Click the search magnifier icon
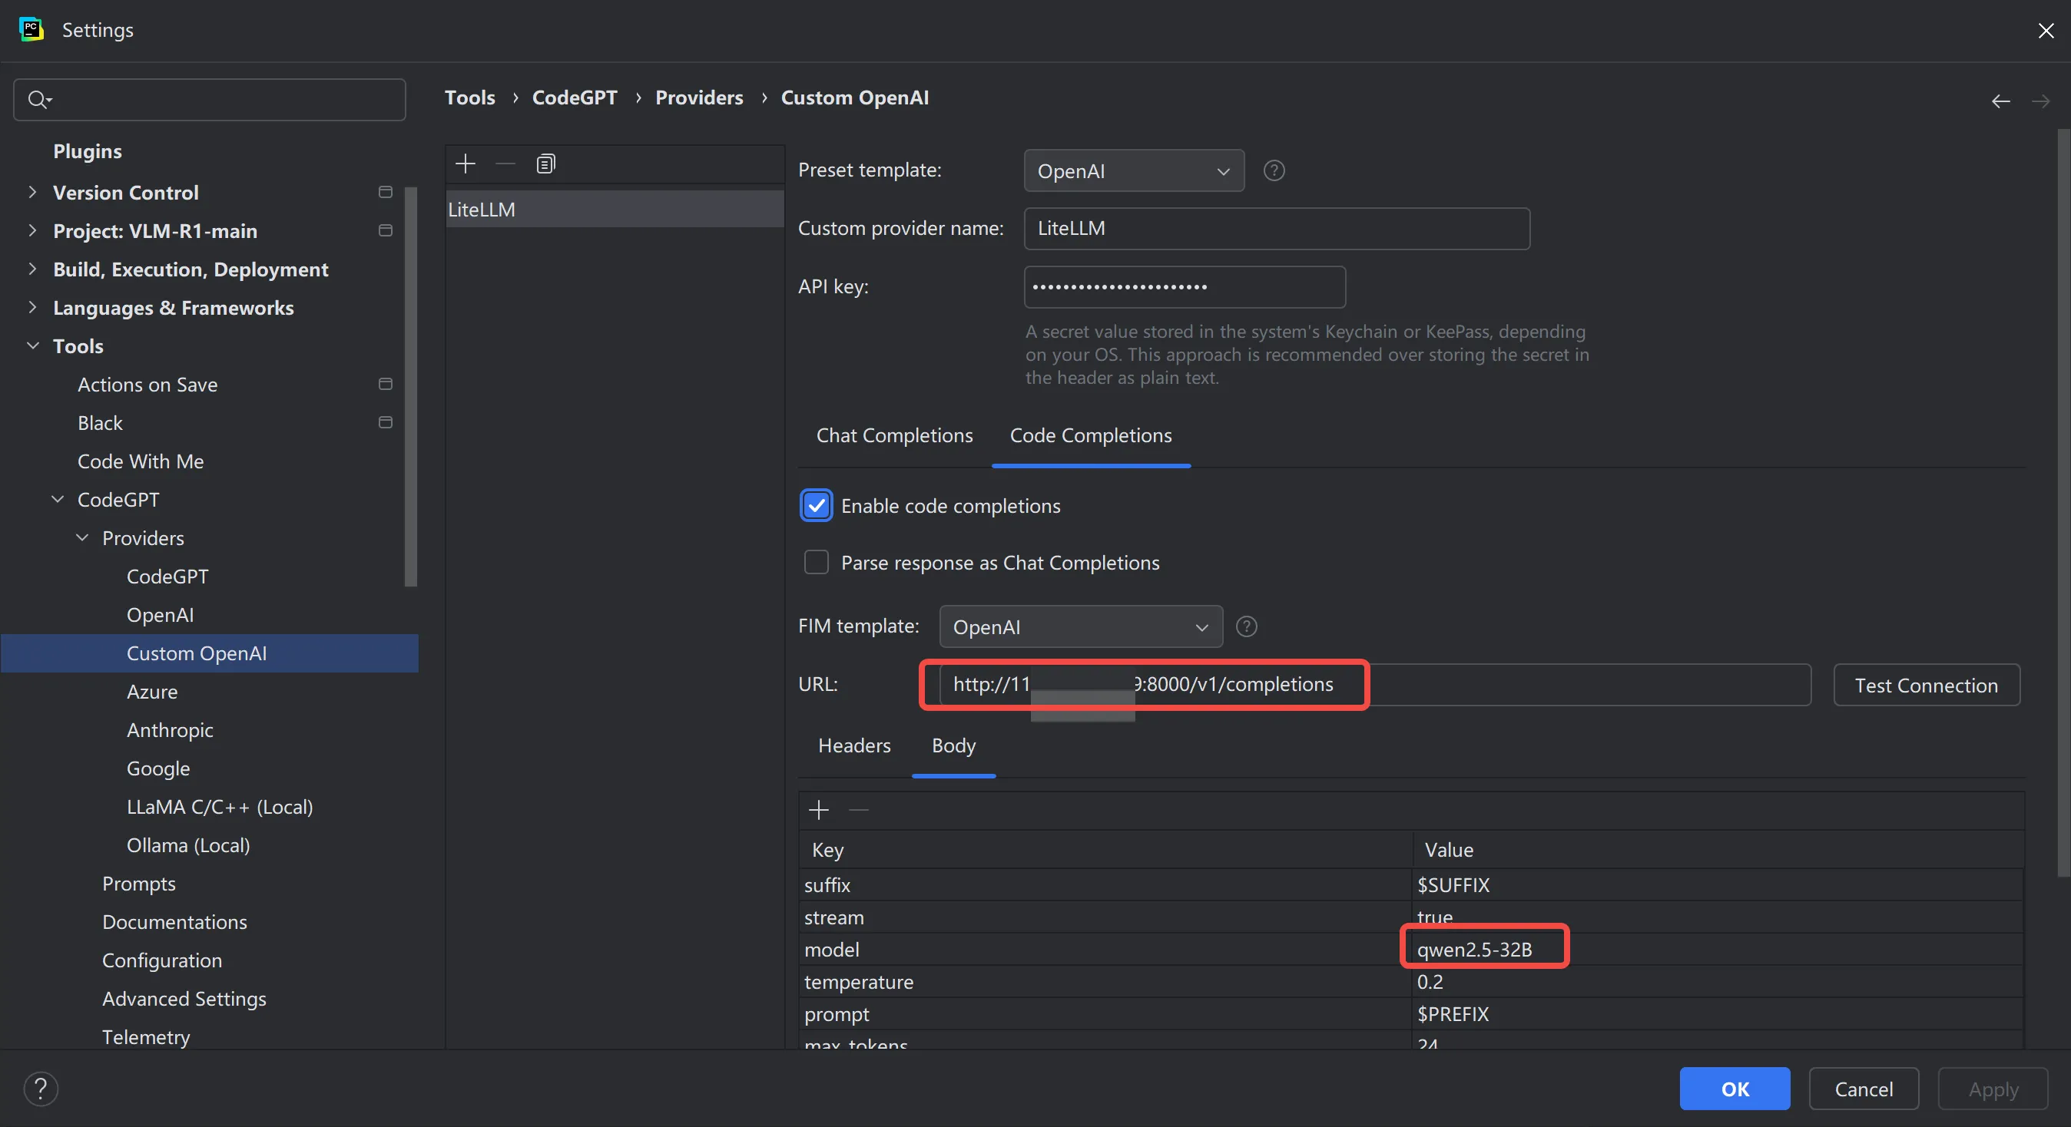Image resolution: width=2071 pixels, height=1127 pixels. point(38,100)
